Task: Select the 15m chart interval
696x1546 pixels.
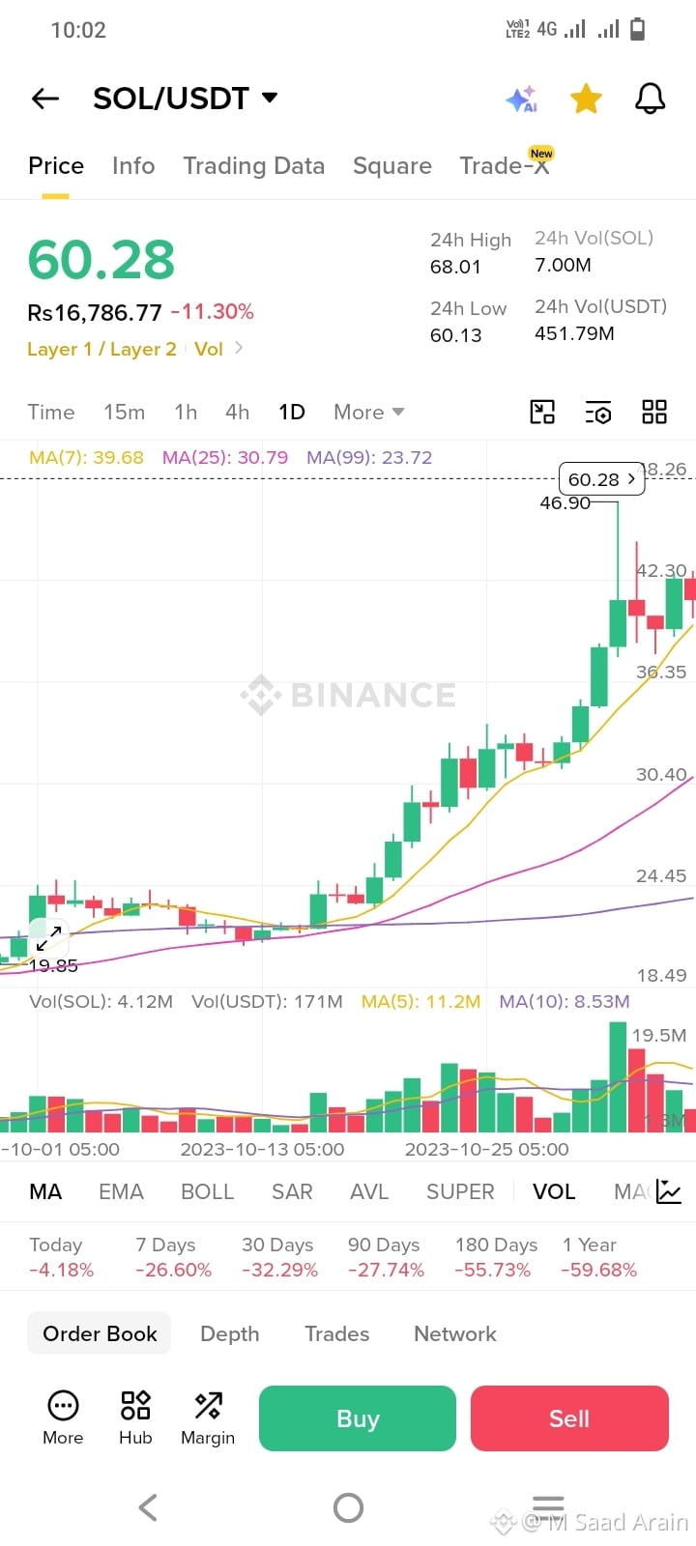Action: click(x=125, y=413)
